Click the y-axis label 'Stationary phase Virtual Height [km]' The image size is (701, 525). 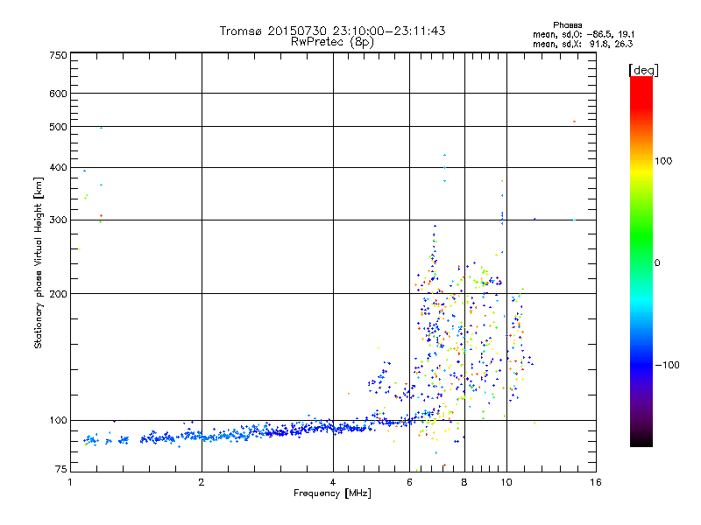pyautogui.click(x=38, y=262)
